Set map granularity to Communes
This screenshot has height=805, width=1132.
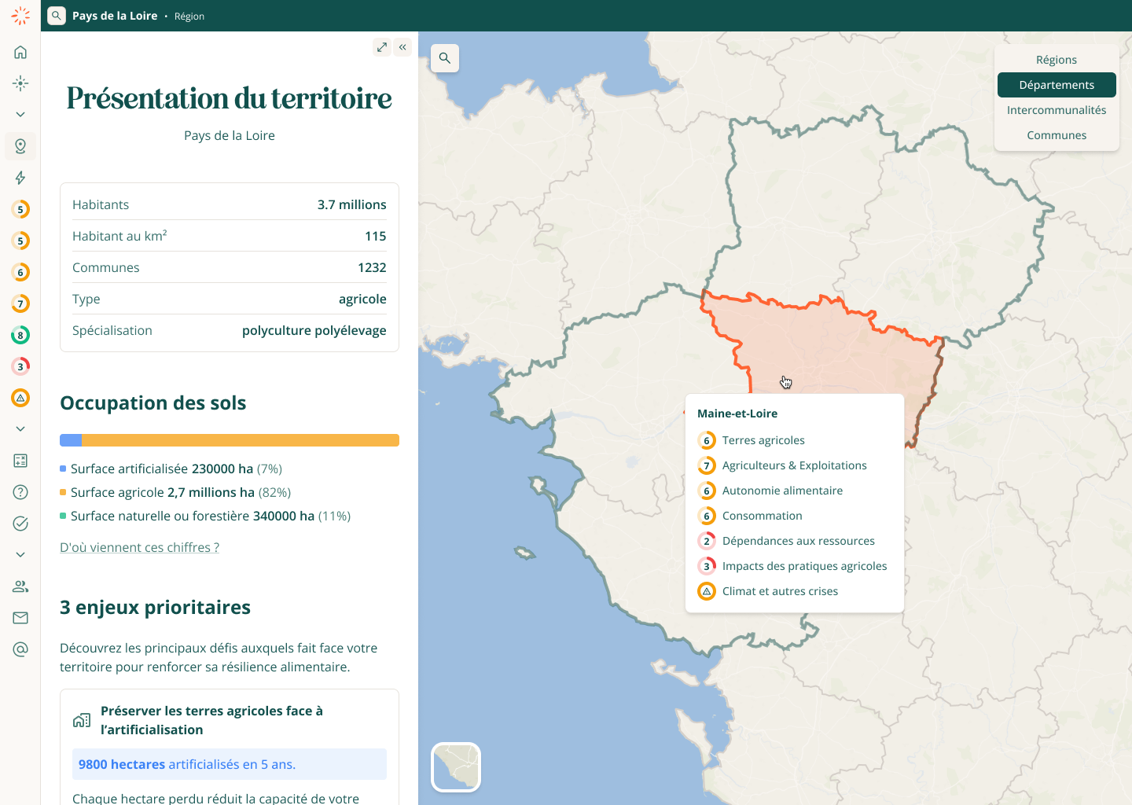click(1056, 135)
